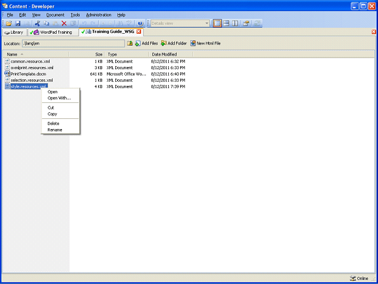The width and height of the screenshot is (378, 284).
Task: Select the common.resource.xml file
Action: [x=30, y=62]
